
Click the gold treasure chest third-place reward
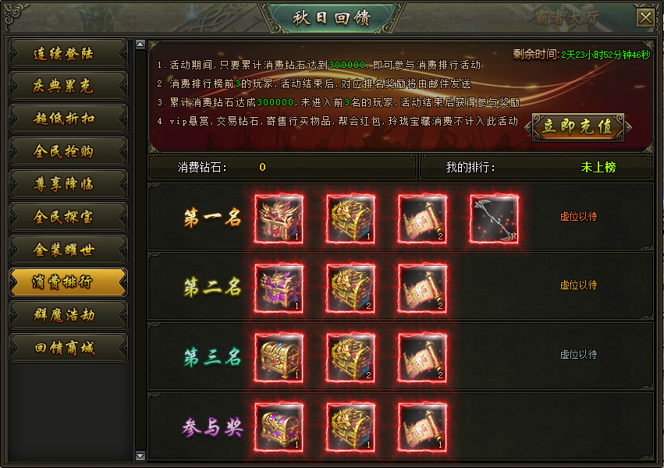pyautogui.click(x=279, y=358)
